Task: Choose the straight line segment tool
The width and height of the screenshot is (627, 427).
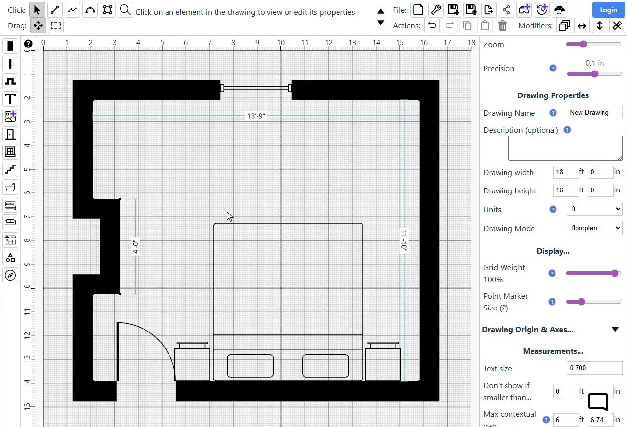Action: [x=55, y=10]
